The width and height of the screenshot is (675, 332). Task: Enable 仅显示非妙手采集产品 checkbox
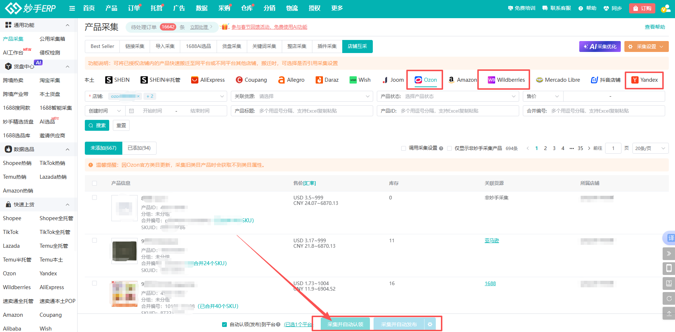tap(449, 148)
